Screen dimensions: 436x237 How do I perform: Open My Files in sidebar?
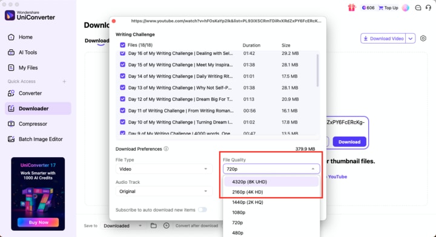[28, 68]
